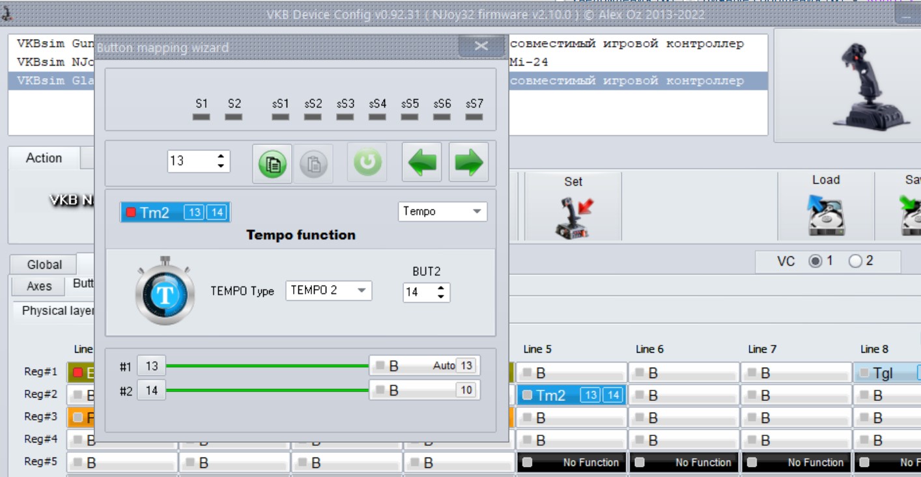This screenshot has height=477, width=921.
Task: Click the Load disk icon
Action: tap(825, 215)
